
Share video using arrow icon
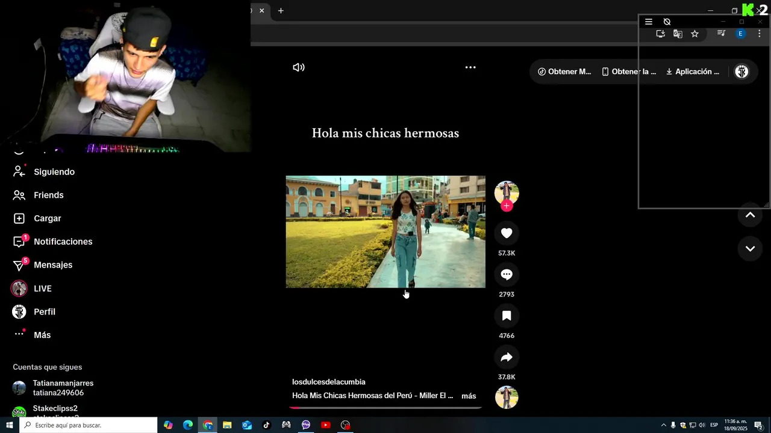tap(507, 357)
